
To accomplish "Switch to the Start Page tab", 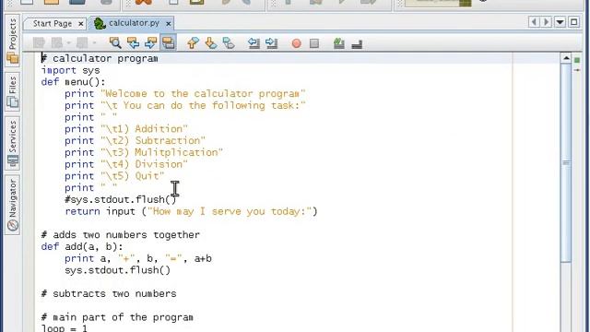I will click(52, 23).
